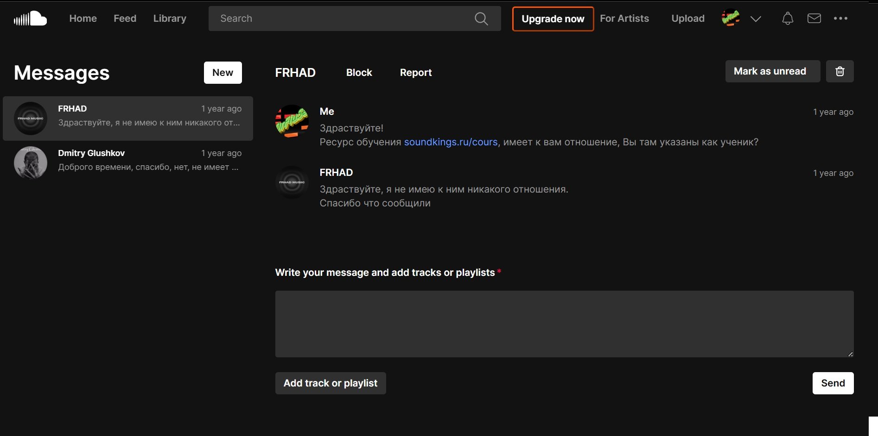Click the user profile avatar in the navbar
This screenshot has height=436, width=878.
(731, 18)
